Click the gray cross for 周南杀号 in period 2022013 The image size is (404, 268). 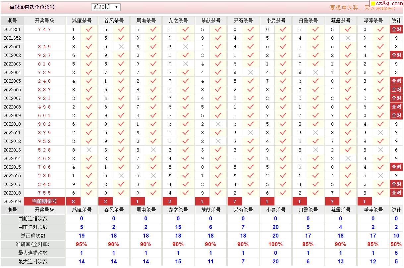point(153,150)
